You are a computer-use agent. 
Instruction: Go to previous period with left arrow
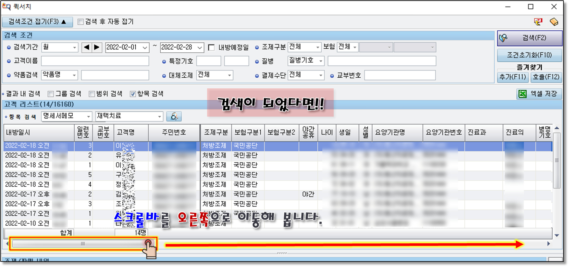click(86, 47)
